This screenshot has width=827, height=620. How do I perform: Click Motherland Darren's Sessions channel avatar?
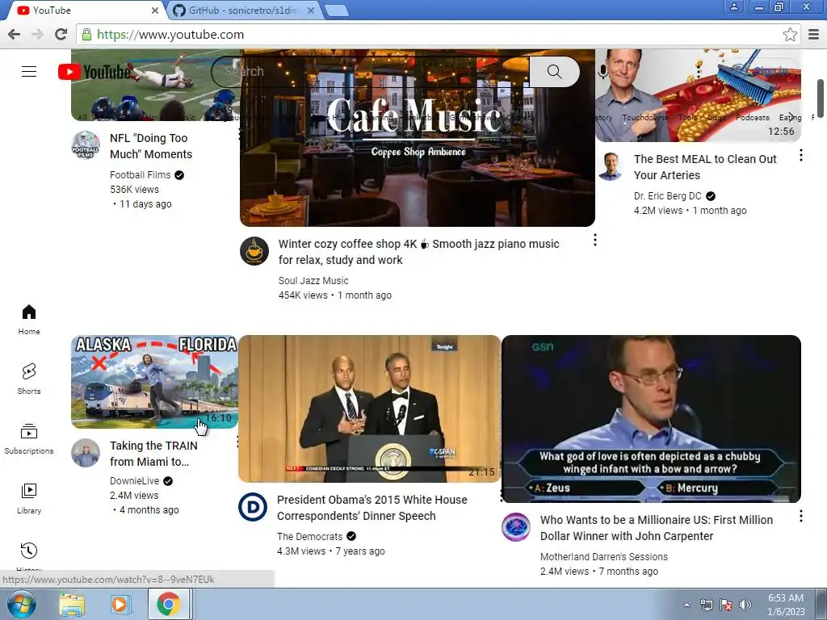tap(516, 527)
